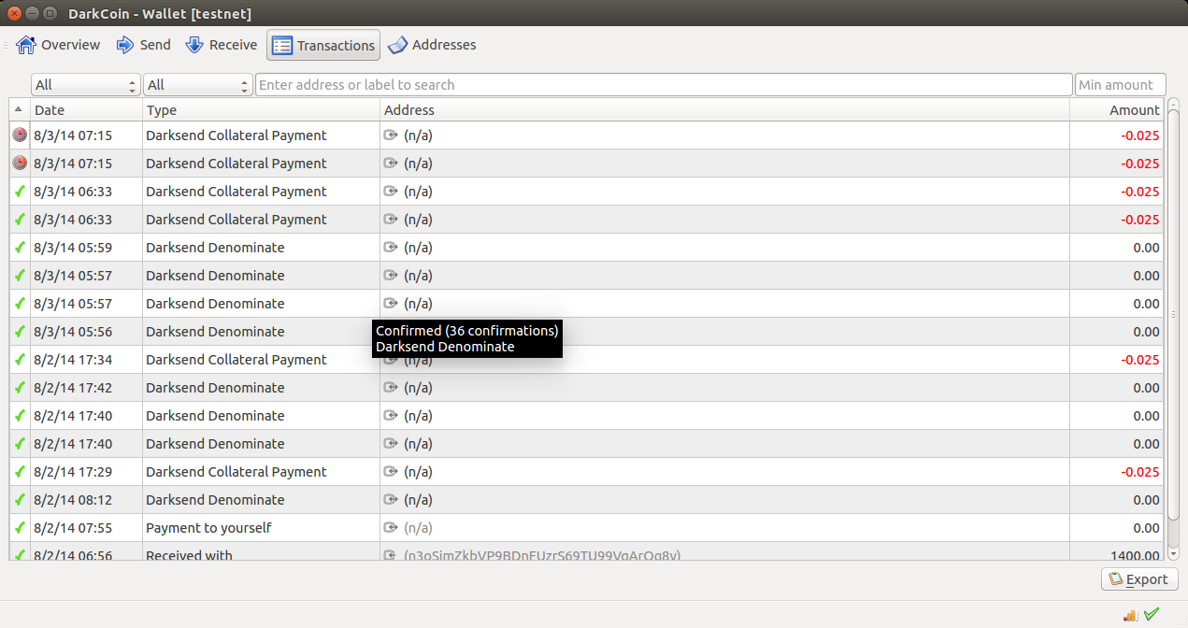This screenshot has width=1188, height=628.
Task: Click the green sync checkmark status icon
Action: [1152, 614]
